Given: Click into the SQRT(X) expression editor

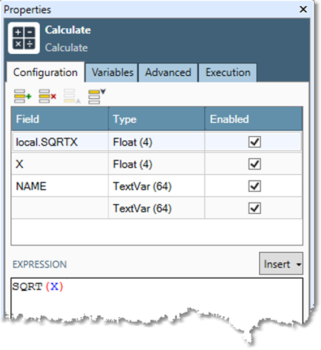Looking at the screenshot, I should click(x=157, y=297).
